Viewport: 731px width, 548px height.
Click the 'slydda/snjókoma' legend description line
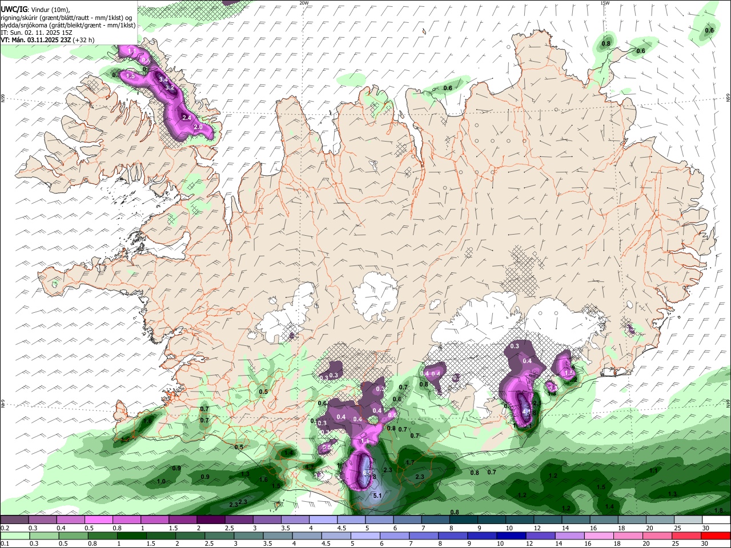(69, 25)
